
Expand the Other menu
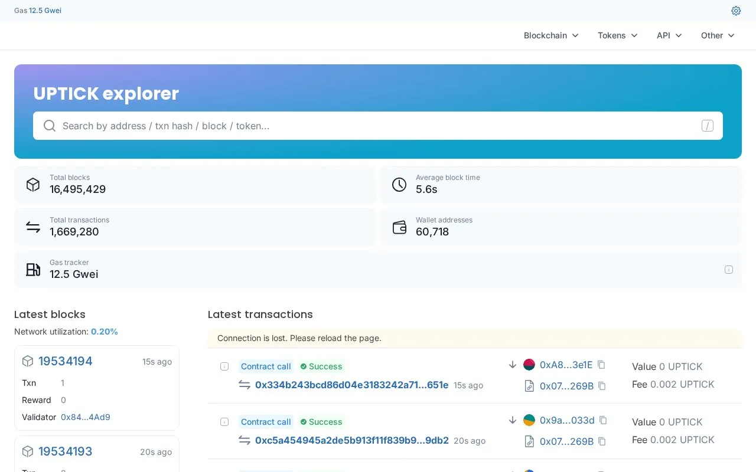coord(718,35)
